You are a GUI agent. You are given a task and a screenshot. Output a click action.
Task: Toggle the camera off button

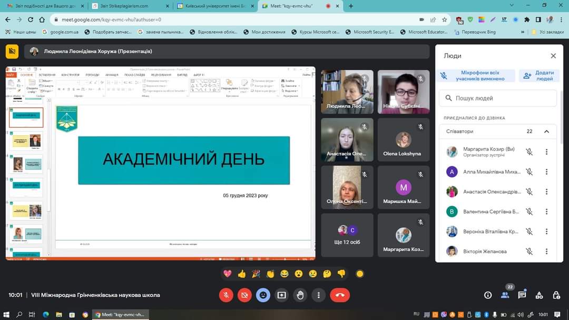[244, 295]
